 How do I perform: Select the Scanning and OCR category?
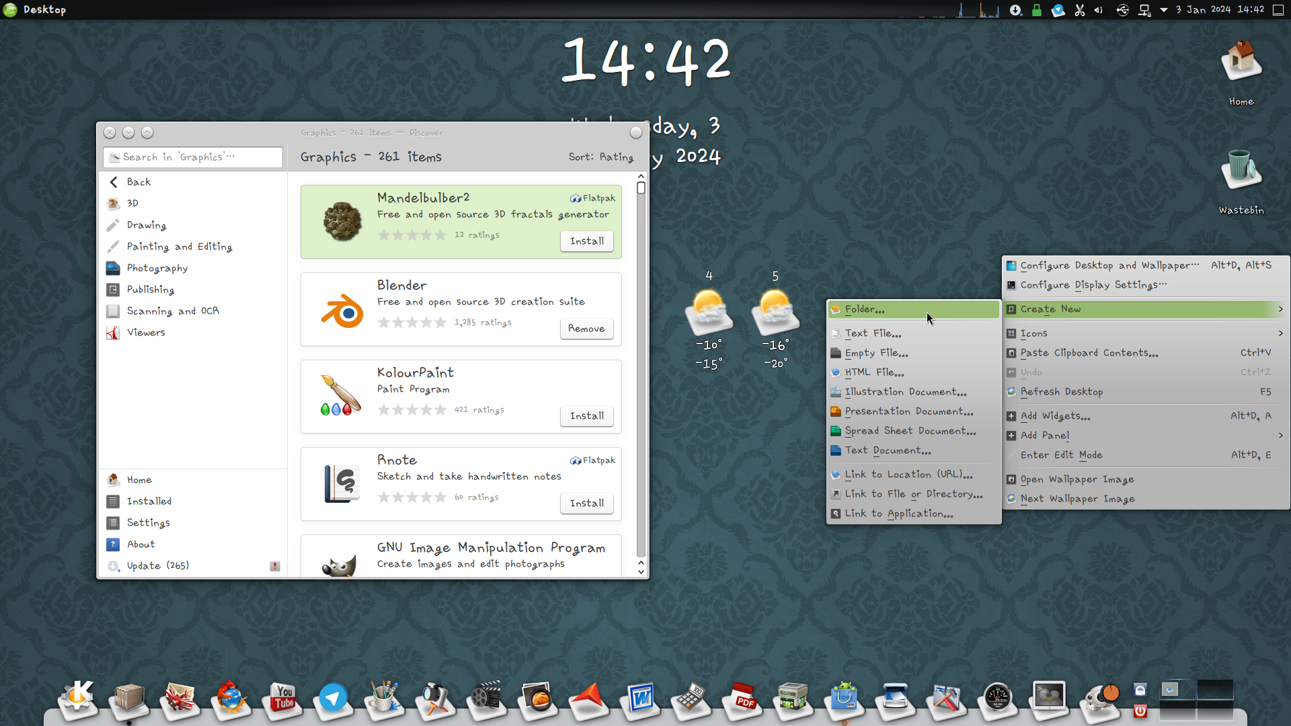(x=194, y=311)
